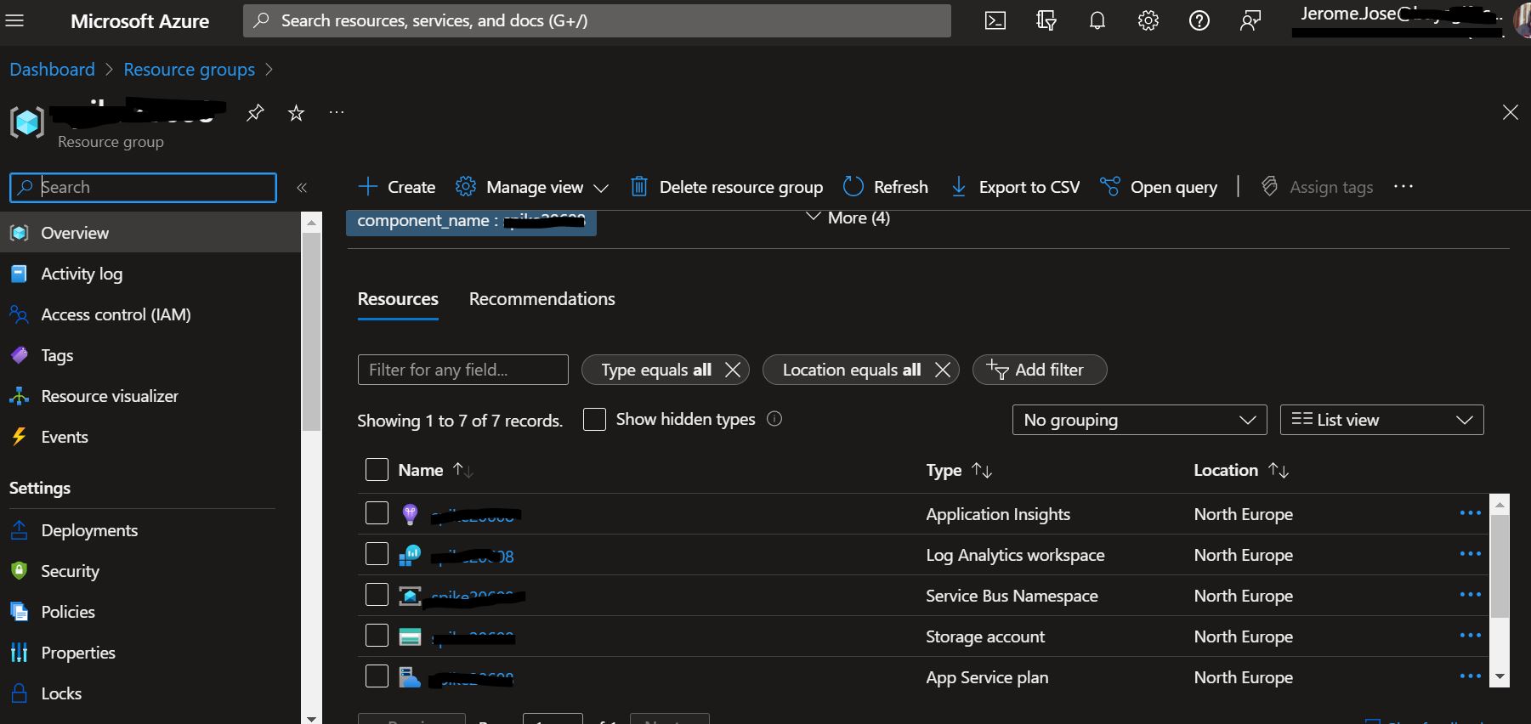This screenshot has height=724, width=1531.
Task: Check the Service Bus Namespace row checkbox
Action: point(377,595)
